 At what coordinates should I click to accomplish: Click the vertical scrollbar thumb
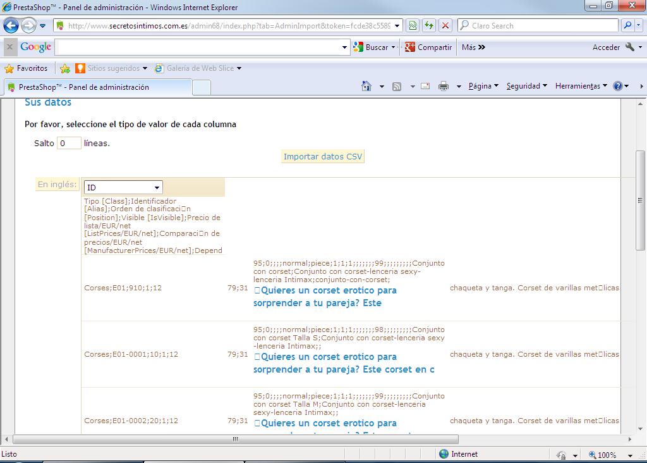pos(640,201)
